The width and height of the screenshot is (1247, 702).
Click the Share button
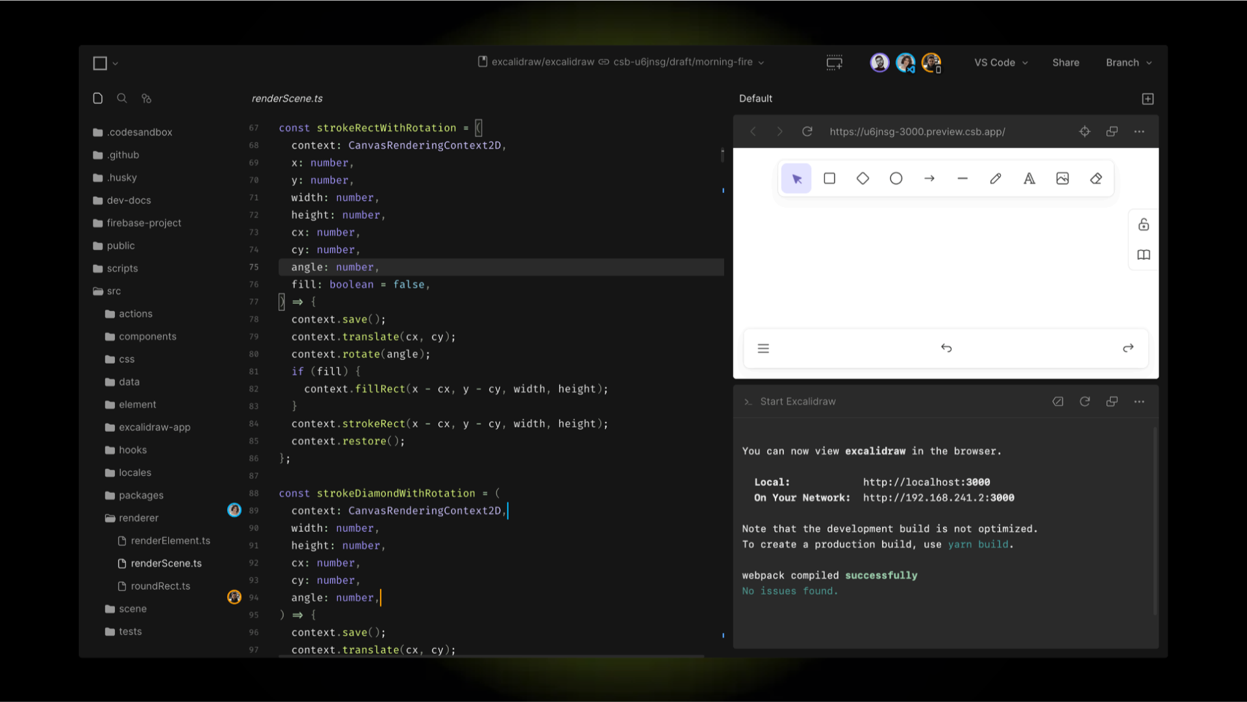pyautogui.click(x=1066, y=62)
